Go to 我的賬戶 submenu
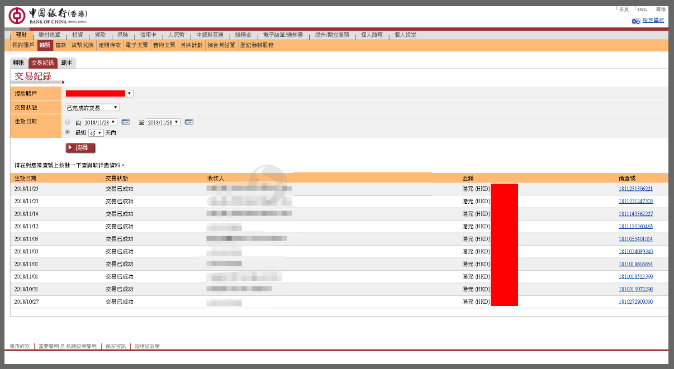This screenshot has width=674, height=369. click(x=23, y=45)
